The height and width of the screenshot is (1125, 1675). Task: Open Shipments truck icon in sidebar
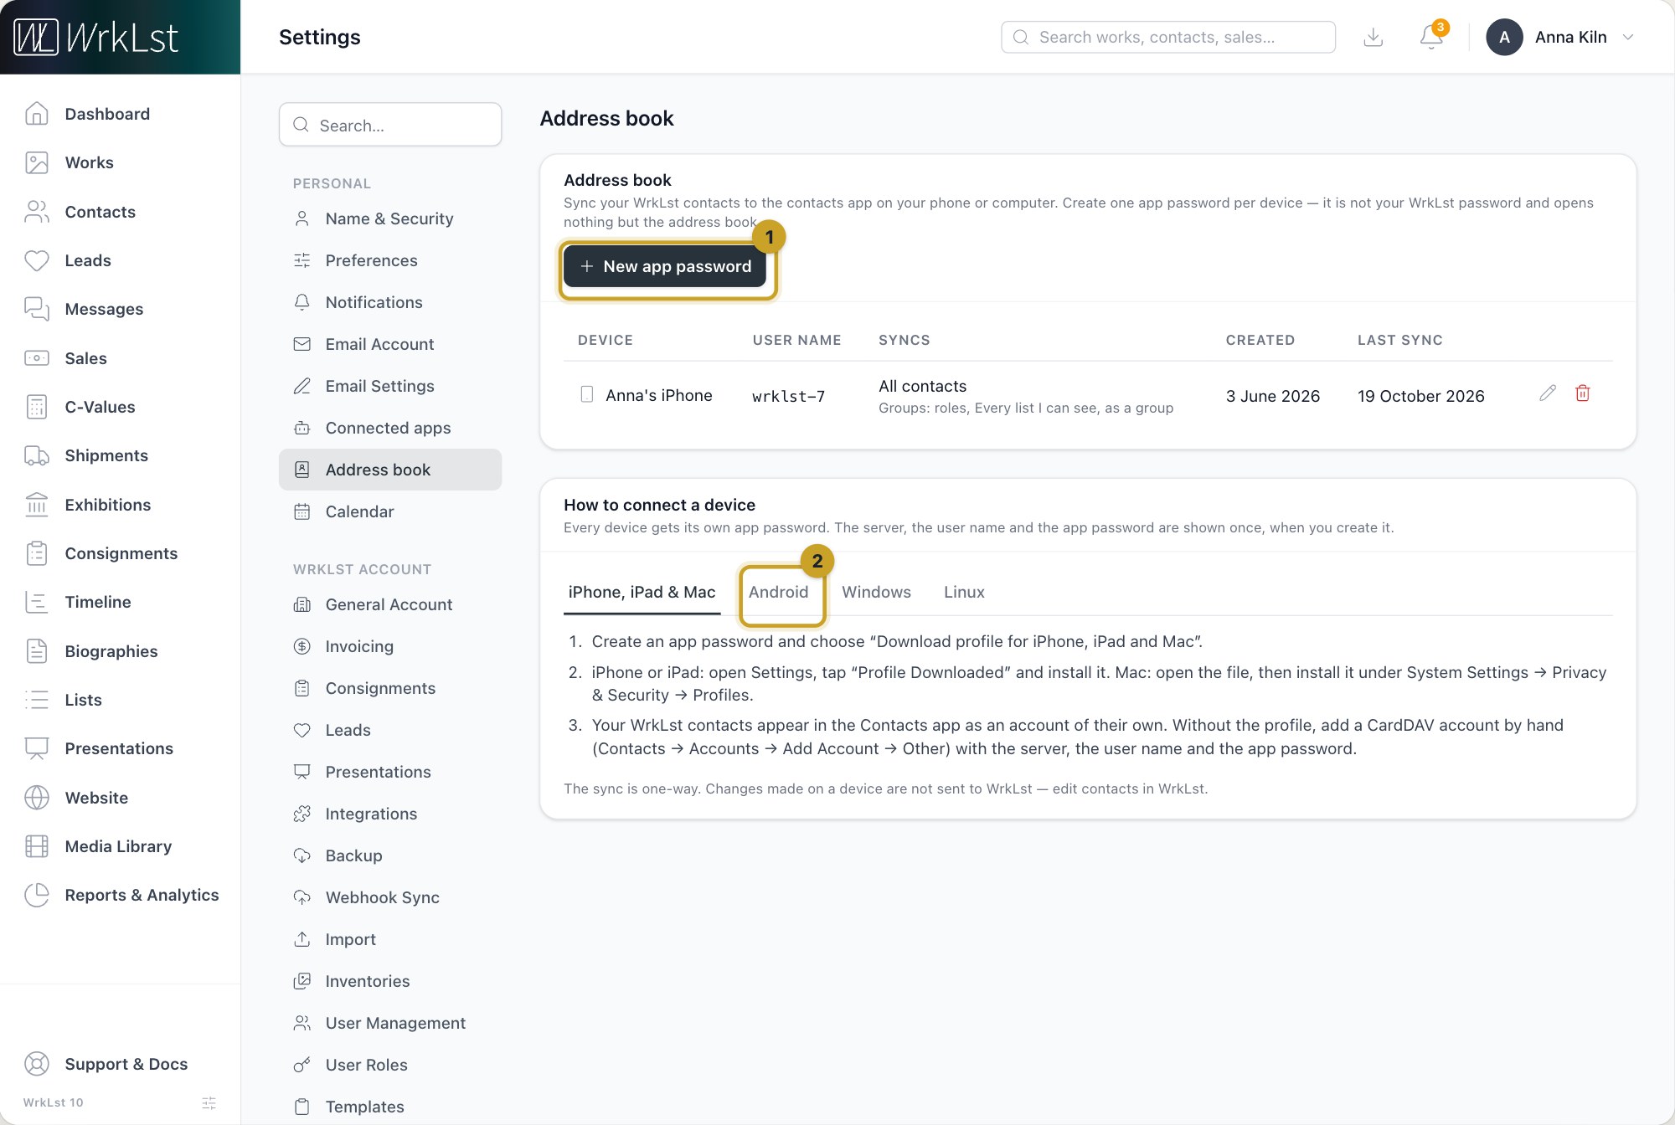point(37,455)
